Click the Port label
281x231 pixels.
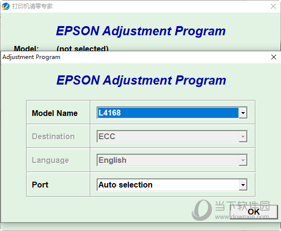pyautogui.click(x=40, y=185)
